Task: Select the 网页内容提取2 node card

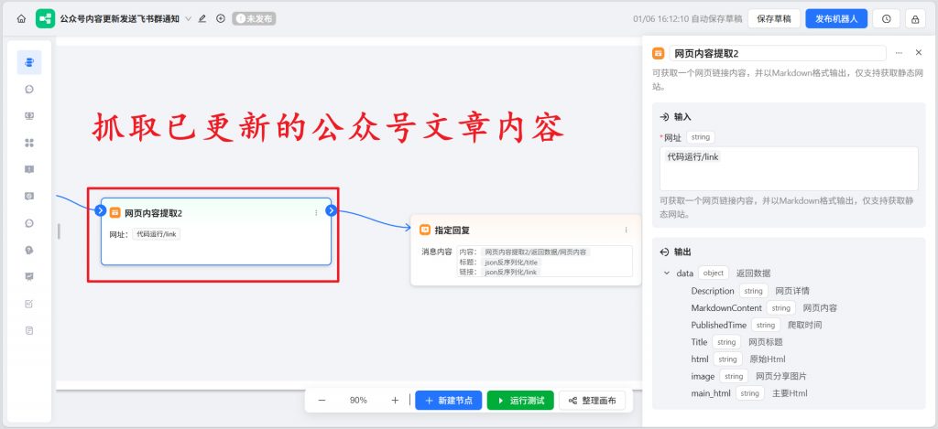Action: click(x=216, y=231)
